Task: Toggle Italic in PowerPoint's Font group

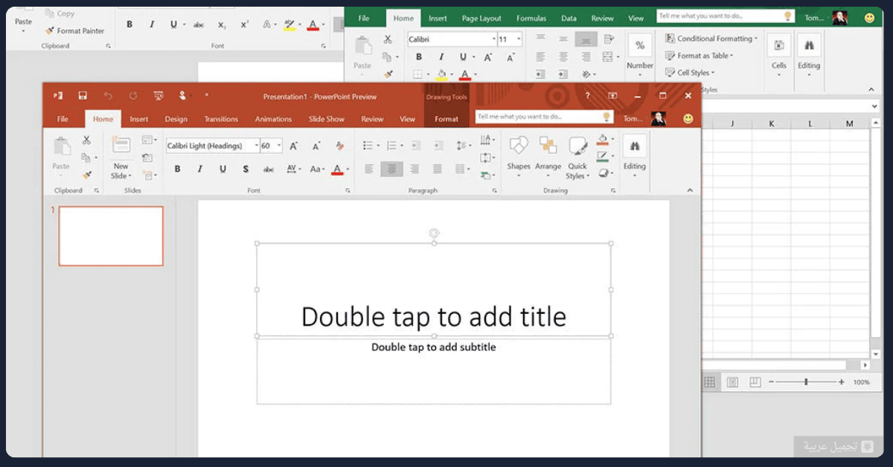Action: (x=199, y=170)
